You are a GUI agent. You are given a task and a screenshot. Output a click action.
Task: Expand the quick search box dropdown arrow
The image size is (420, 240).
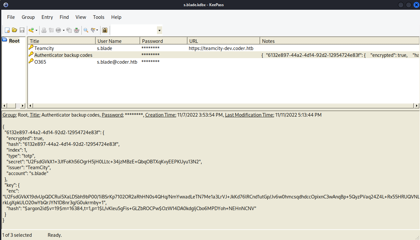pos(159,31)
